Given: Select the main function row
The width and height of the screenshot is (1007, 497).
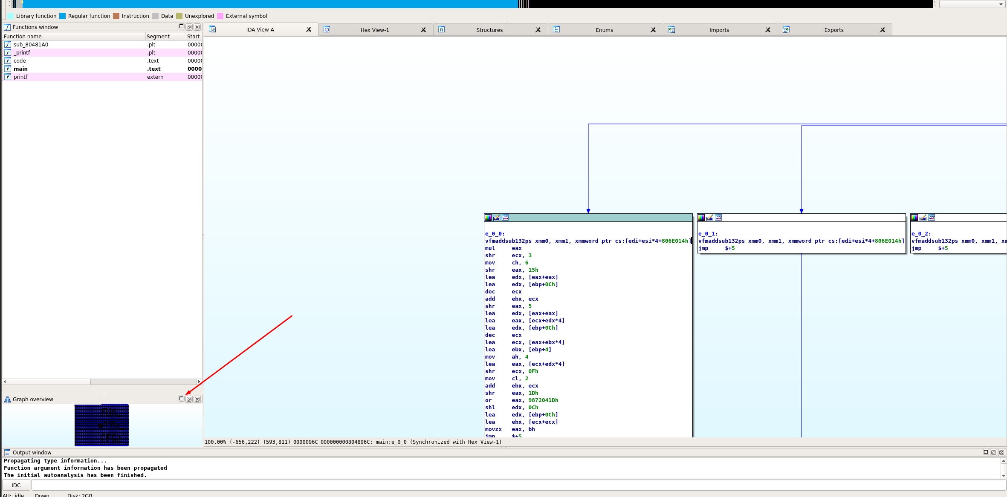Looking at the screenshot, I should [102, 69].
